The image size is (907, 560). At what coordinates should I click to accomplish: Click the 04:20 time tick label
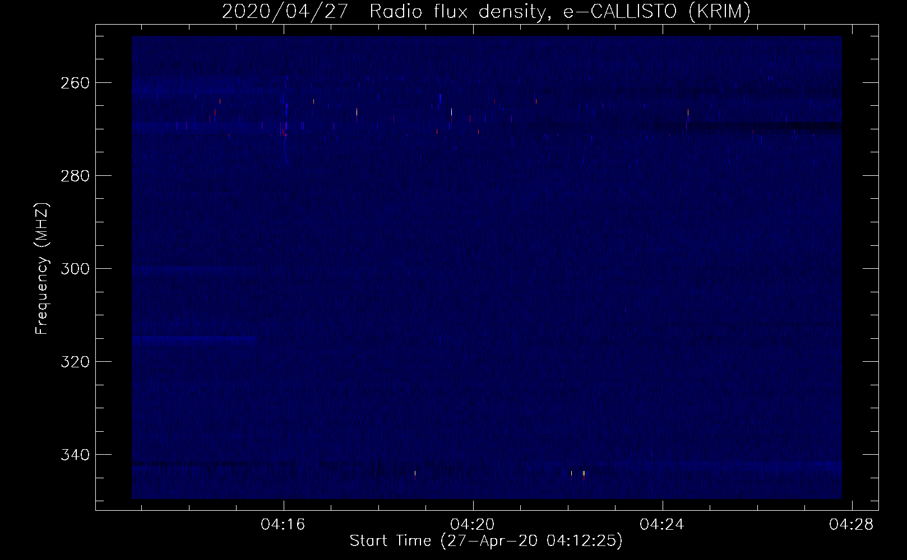pos(473,525)
